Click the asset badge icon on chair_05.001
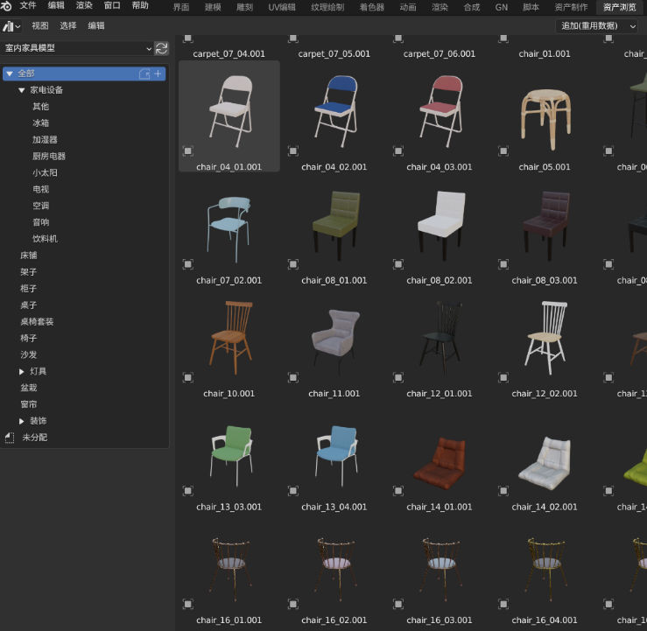 pos(503,151)
